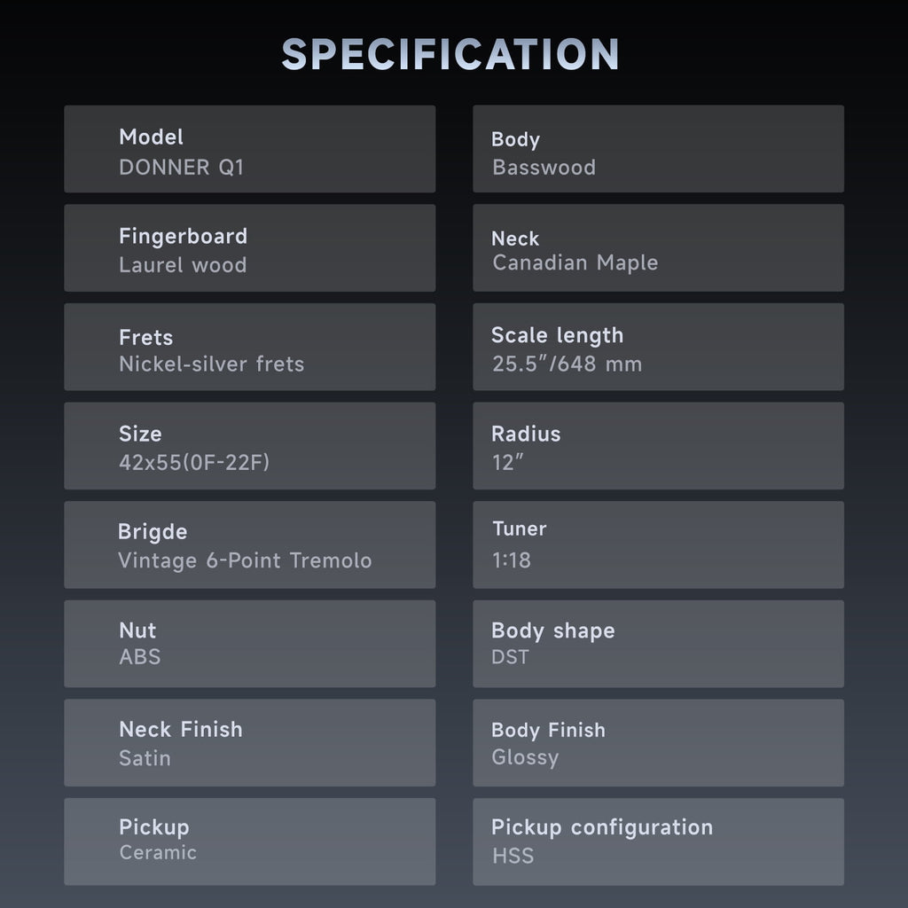Click the Radius 12" card

(659, 446)
